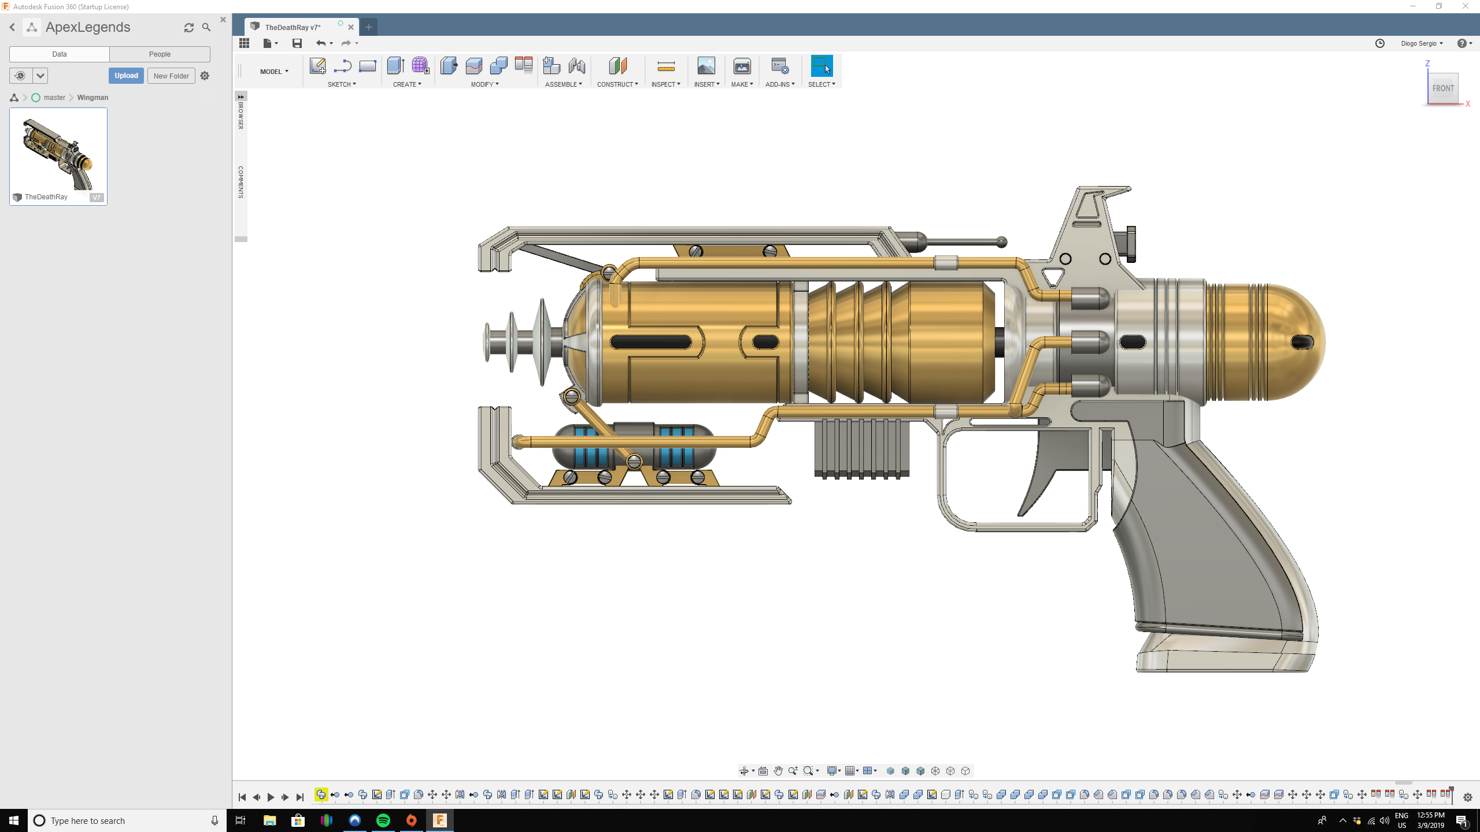Switch to the Data tab
Viewport: 1480px width, 832px height.
tap(60, 54)
